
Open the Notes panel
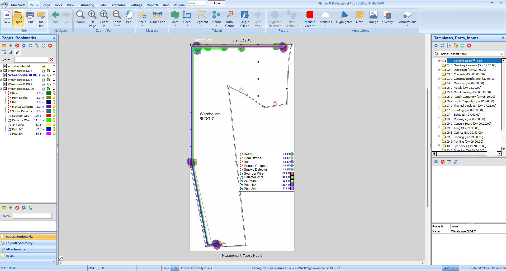[28, 256]
